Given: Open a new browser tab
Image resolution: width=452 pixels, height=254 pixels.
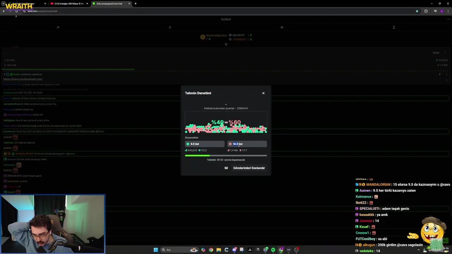Looking at the screenshot, I should [x=136, y=4].
